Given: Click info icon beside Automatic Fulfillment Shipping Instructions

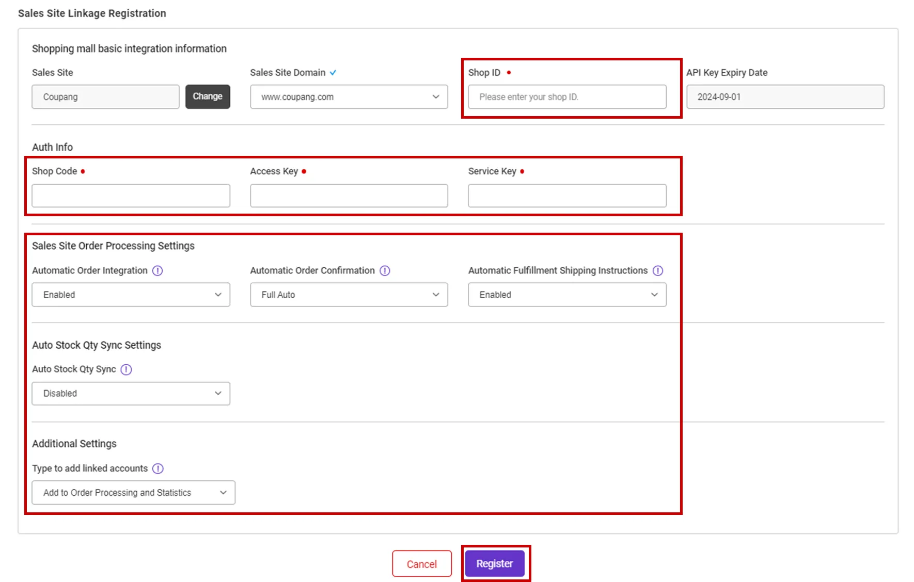Looking at the screenshot, I should tap(658, 271).
